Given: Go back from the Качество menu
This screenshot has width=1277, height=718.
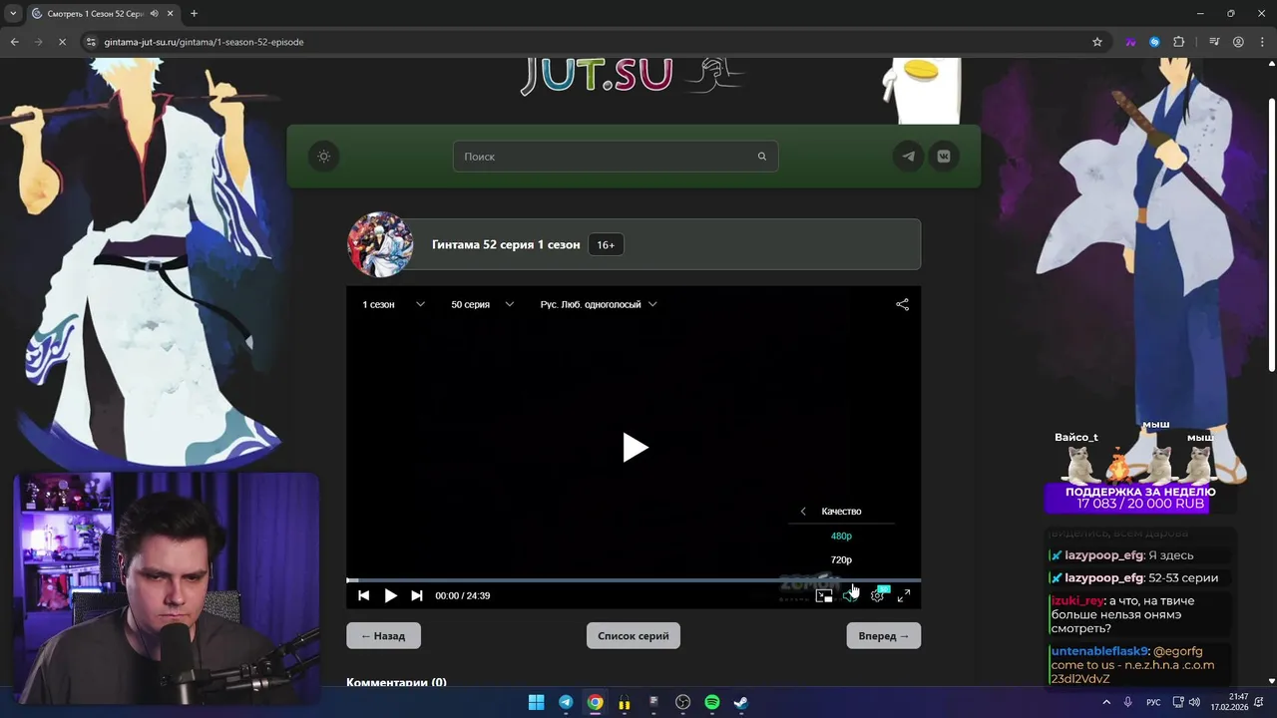Looking at the screenshot, I should click(803, 512).
